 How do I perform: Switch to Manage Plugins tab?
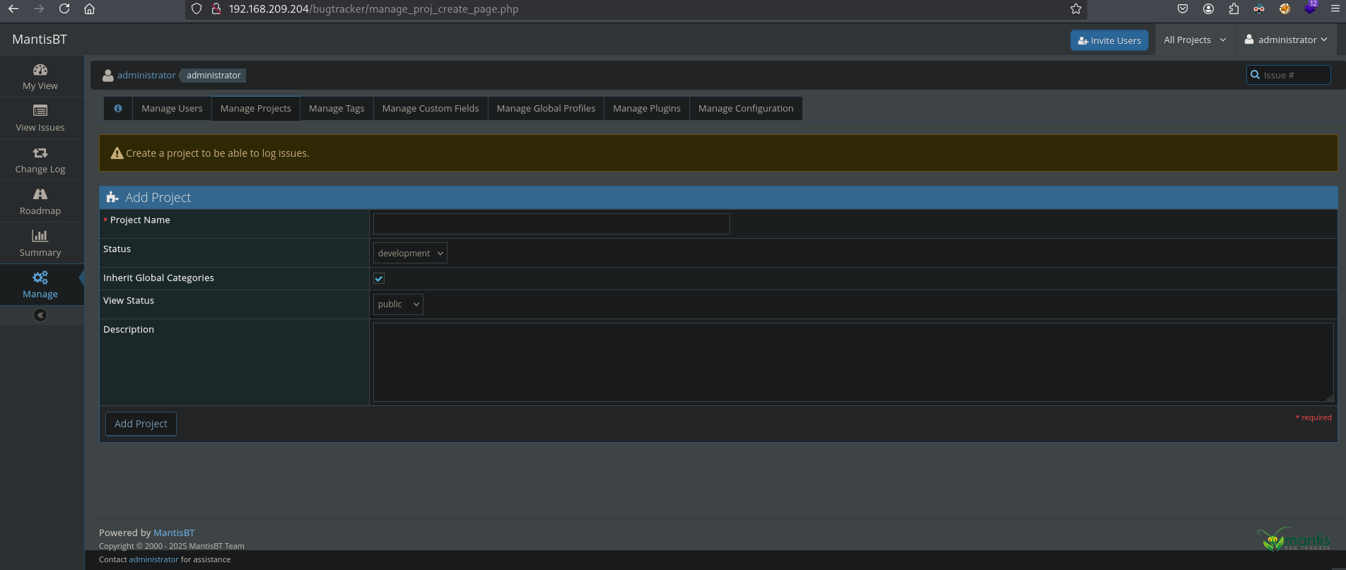646,109
